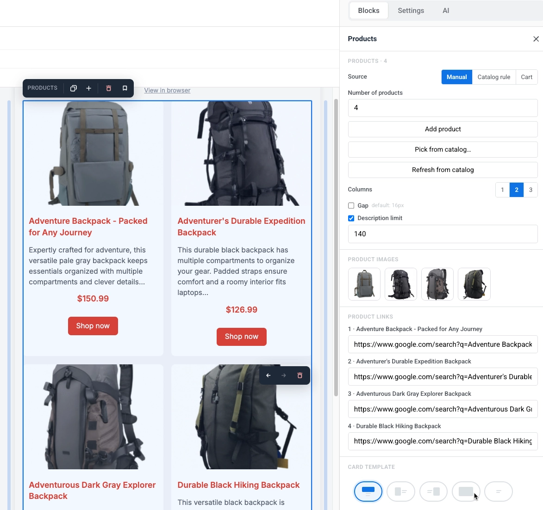
Task: Move product card left with arrow
Action: [x=268, y=375]
